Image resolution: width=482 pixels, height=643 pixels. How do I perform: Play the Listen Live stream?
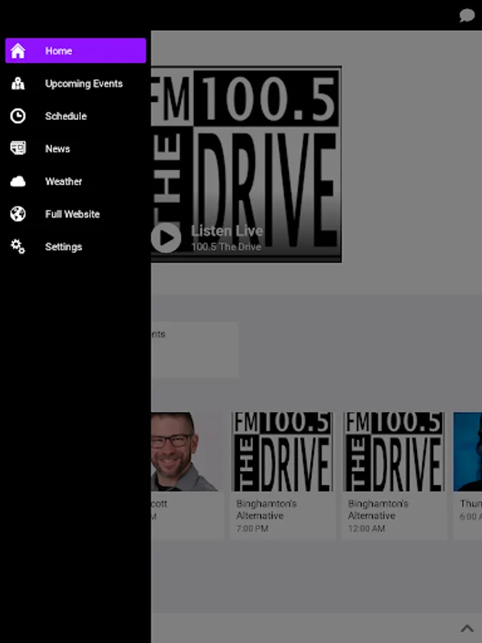166,238
